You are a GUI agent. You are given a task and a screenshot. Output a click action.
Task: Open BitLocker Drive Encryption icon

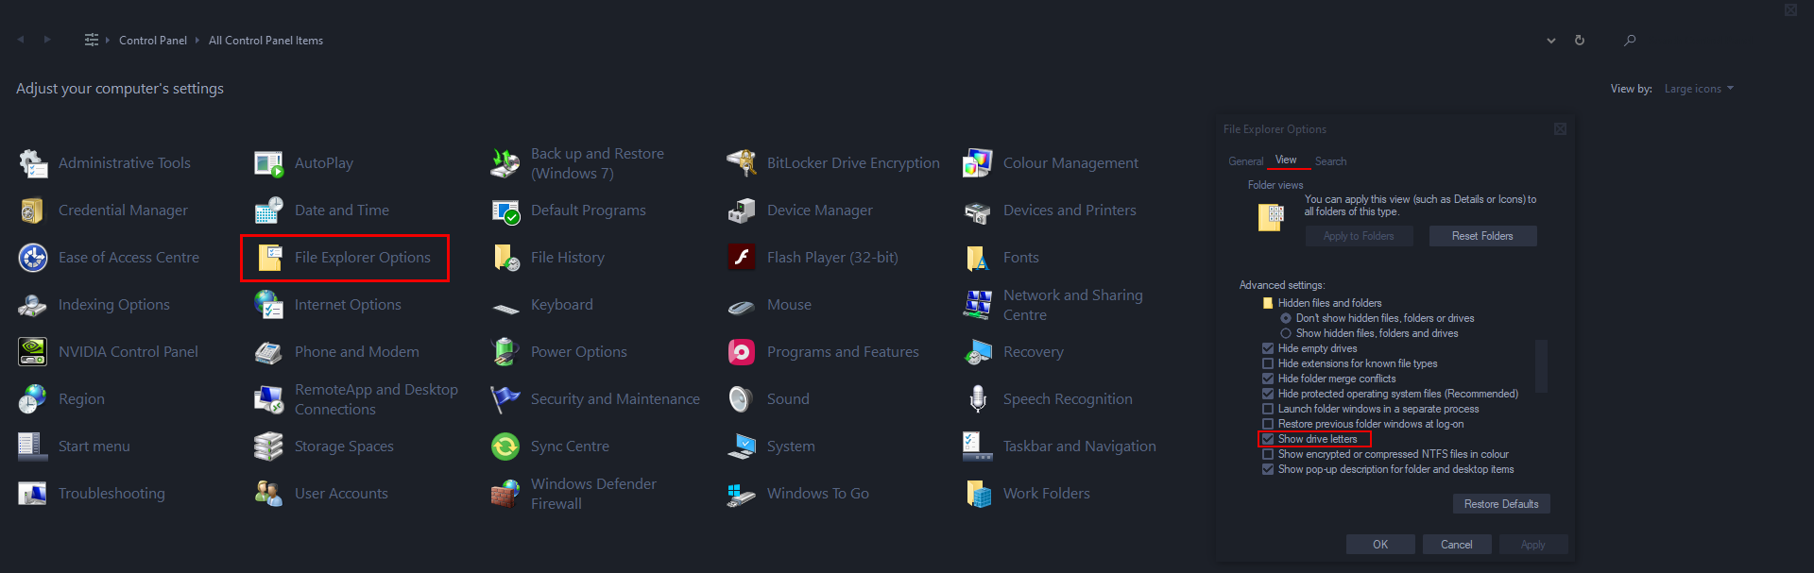(x=742, y=163)
